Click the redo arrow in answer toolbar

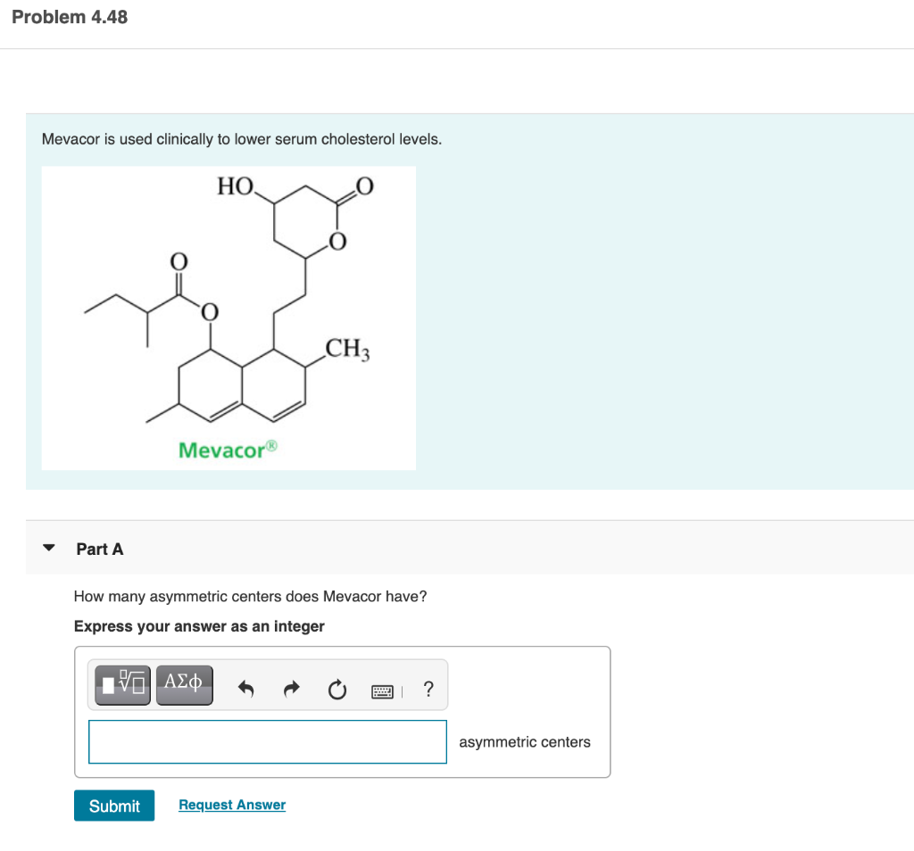click(292, 688)
